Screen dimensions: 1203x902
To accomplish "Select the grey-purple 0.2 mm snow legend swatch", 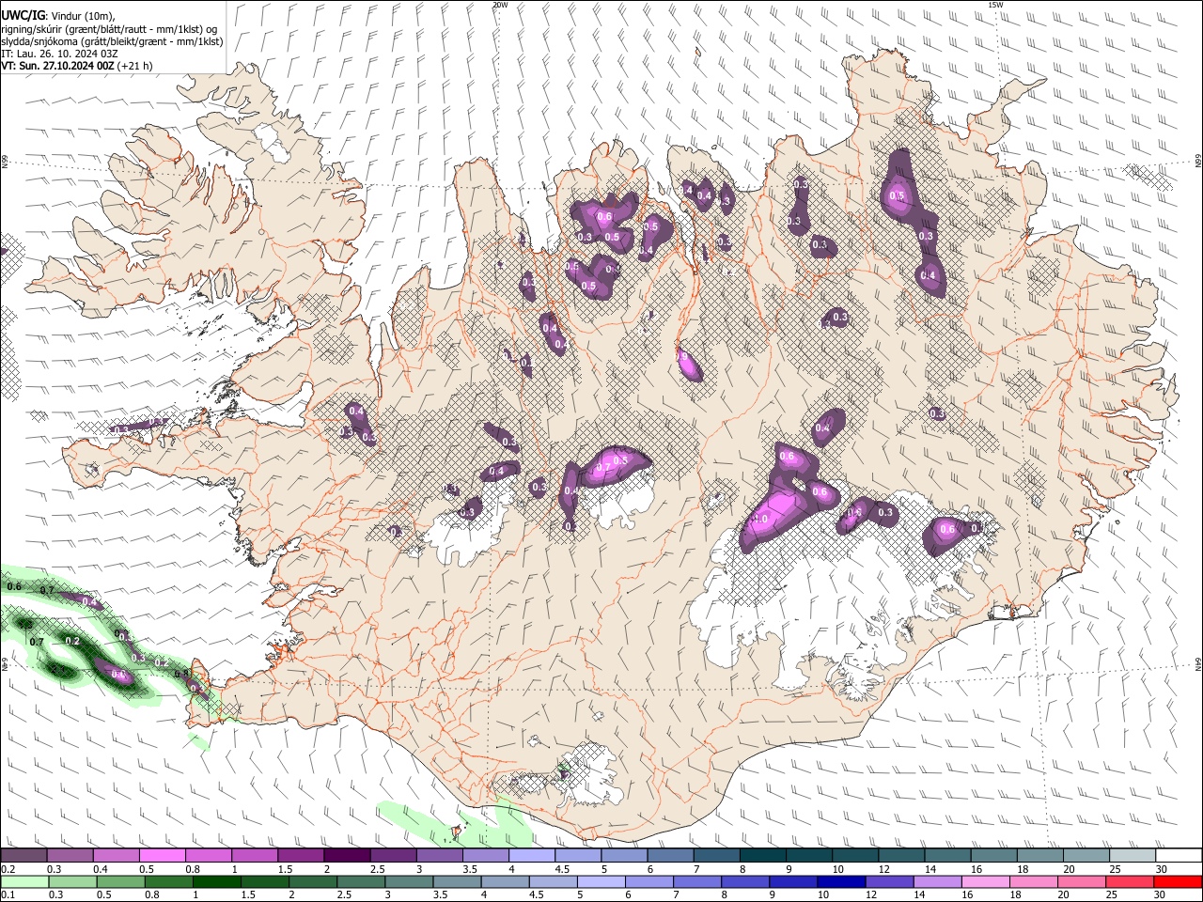I will click(23, 856).
